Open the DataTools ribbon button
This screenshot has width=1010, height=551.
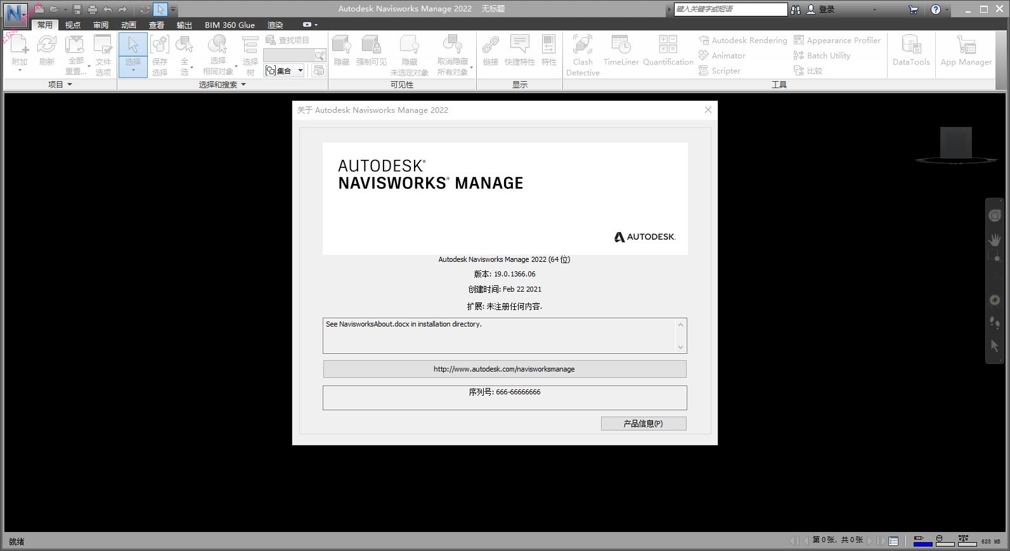point(911,51)
